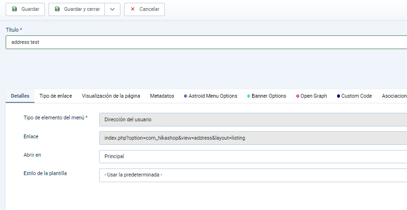The image size is (407, 210).
Task: Open the Estilo de la plantilla dropdown
Action: (253, 175)
